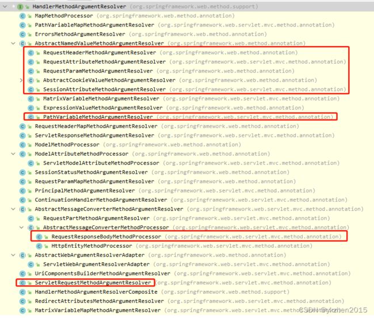Screen dimensions: 374x318
Task: Select RequestPartMethodArgumentResolver class name
Action: [96, 218]
